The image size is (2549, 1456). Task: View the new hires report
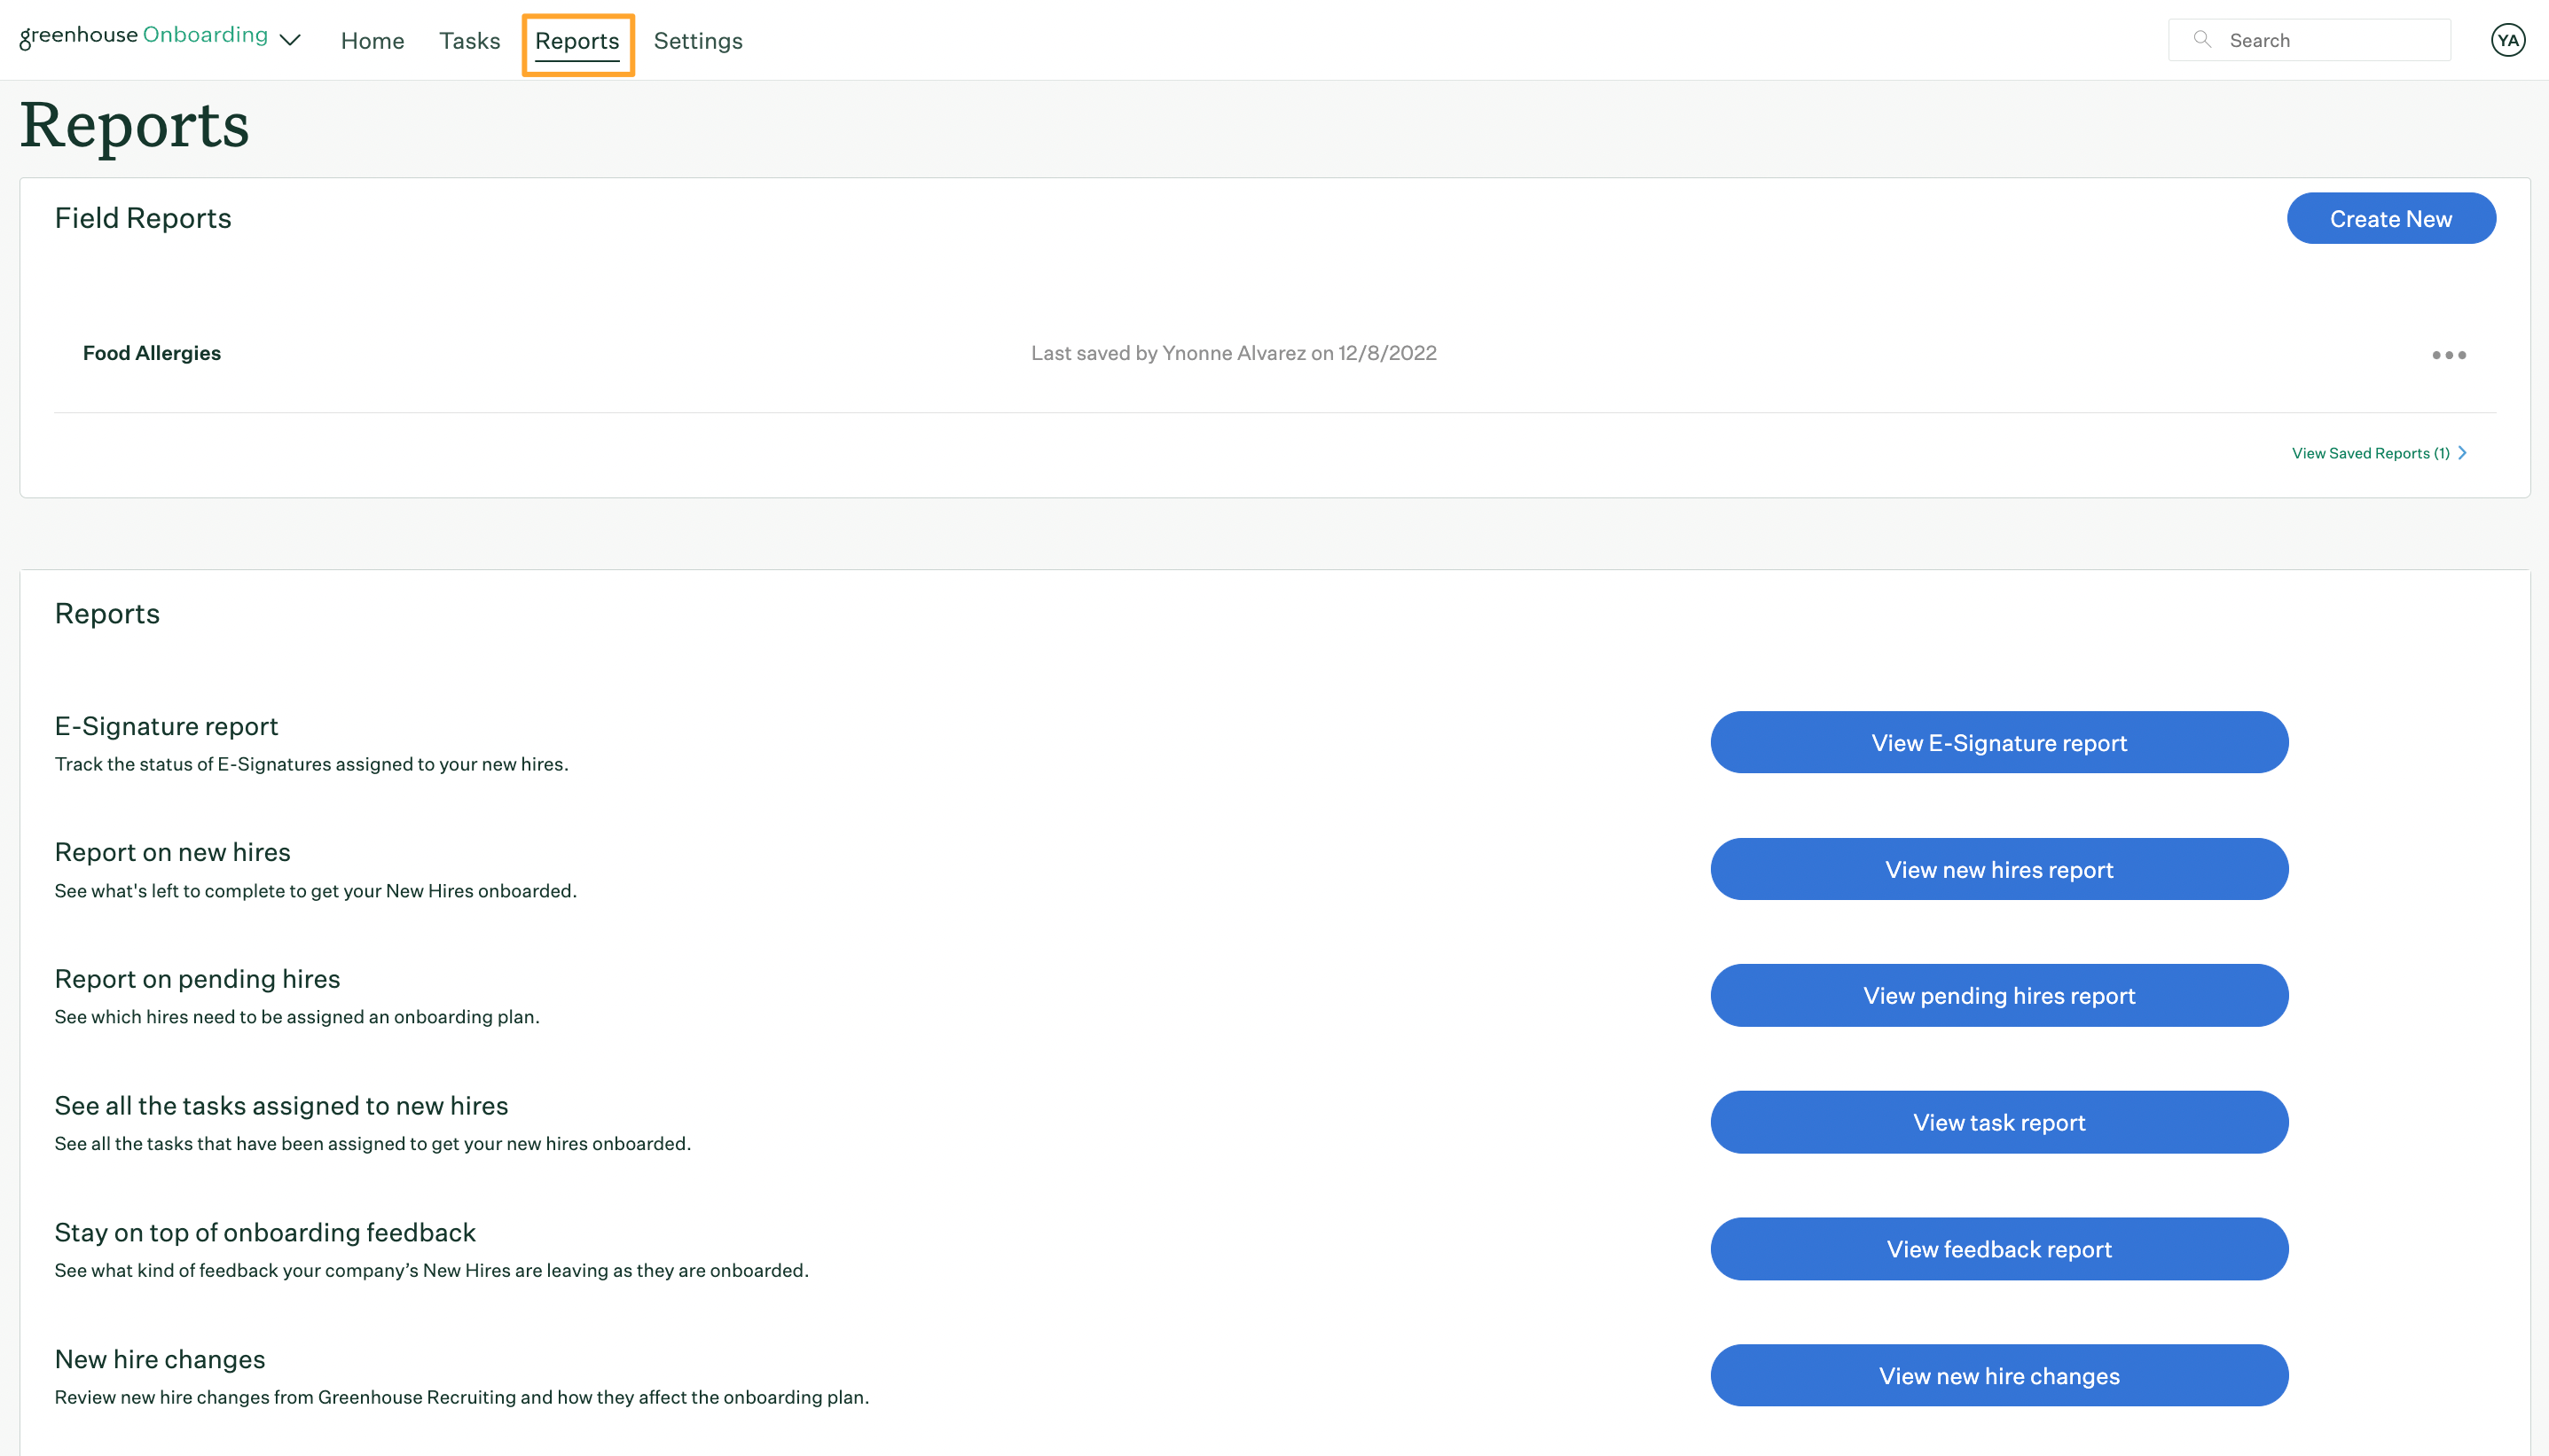click(x=1999, y=868)
